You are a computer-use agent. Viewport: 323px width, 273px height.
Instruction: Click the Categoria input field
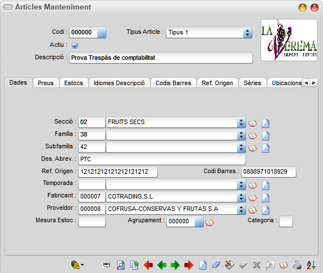286,222
